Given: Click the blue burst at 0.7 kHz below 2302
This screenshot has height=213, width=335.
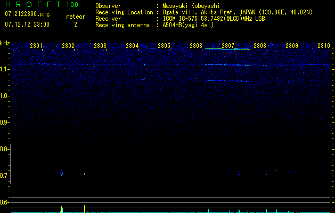Looking at the screenshot, I should coord(62,173).
